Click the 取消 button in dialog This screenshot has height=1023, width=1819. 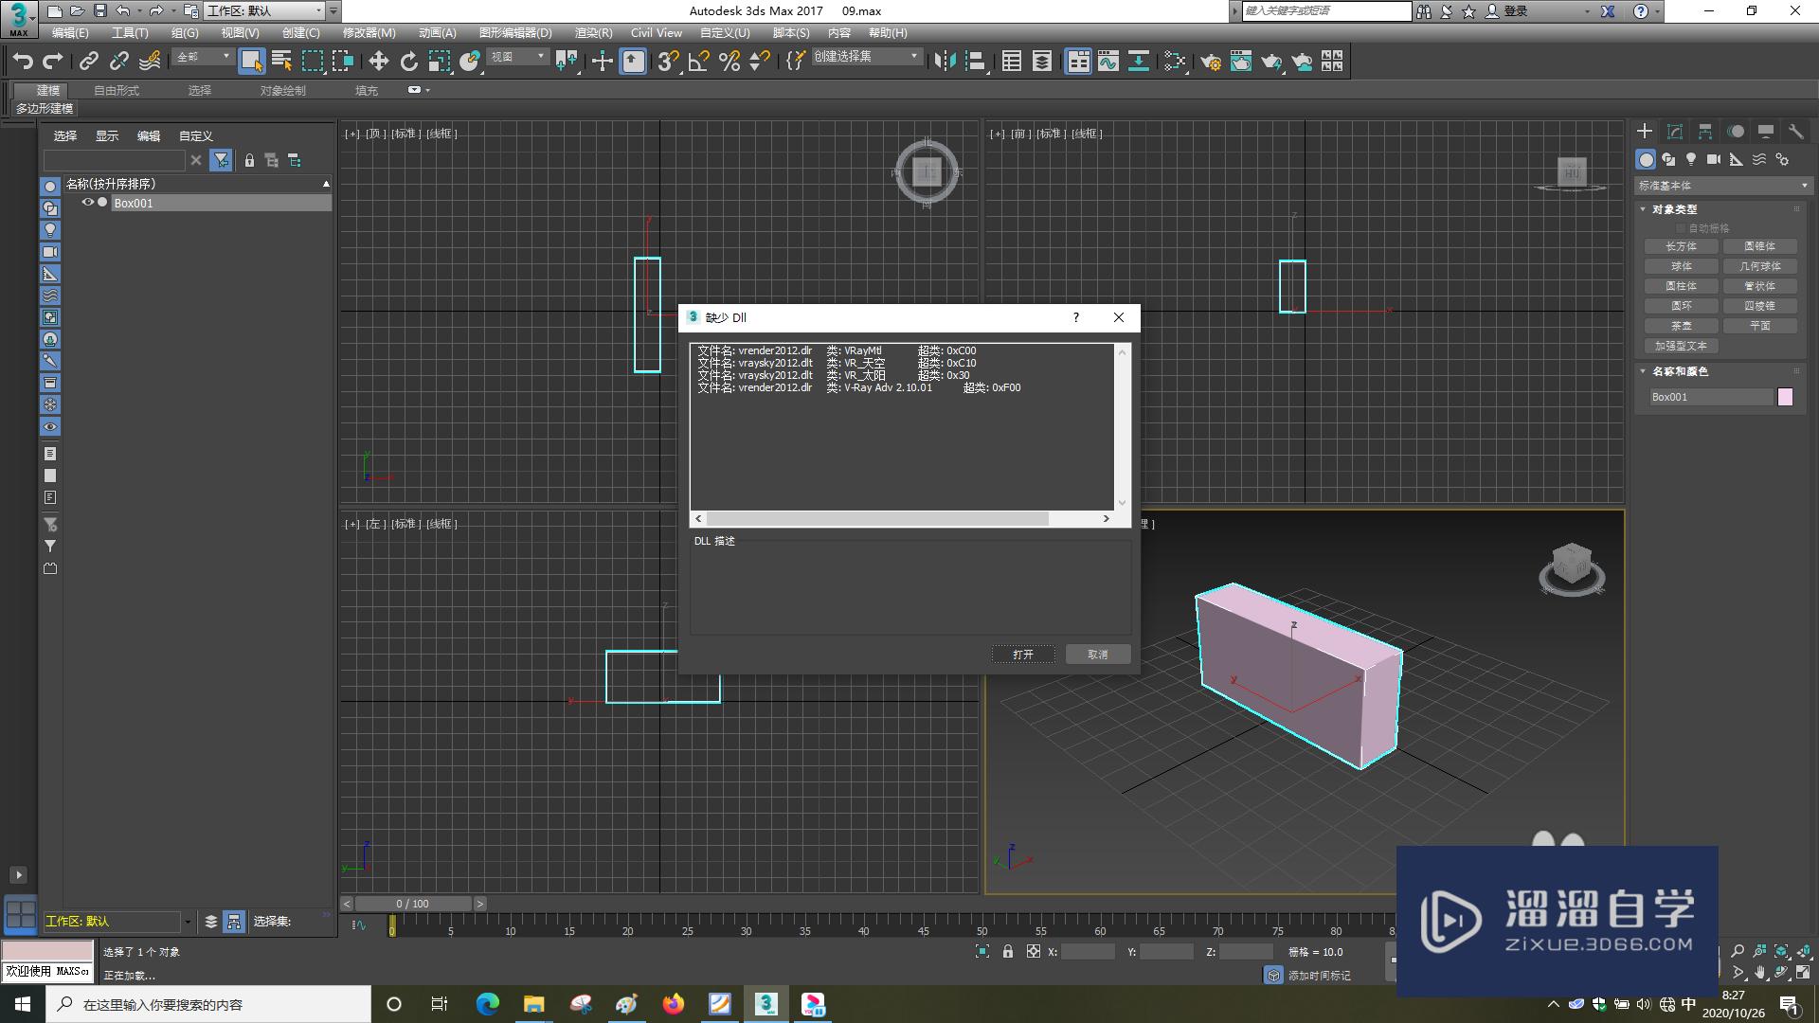(1097, 654)
